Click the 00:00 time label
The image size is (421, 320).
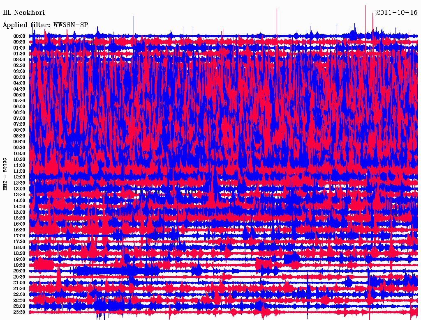[19, 36]
